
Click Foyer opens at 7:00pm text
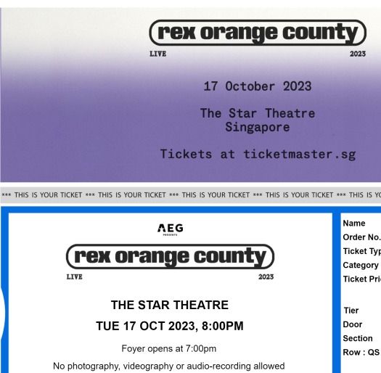coord(169,348)
